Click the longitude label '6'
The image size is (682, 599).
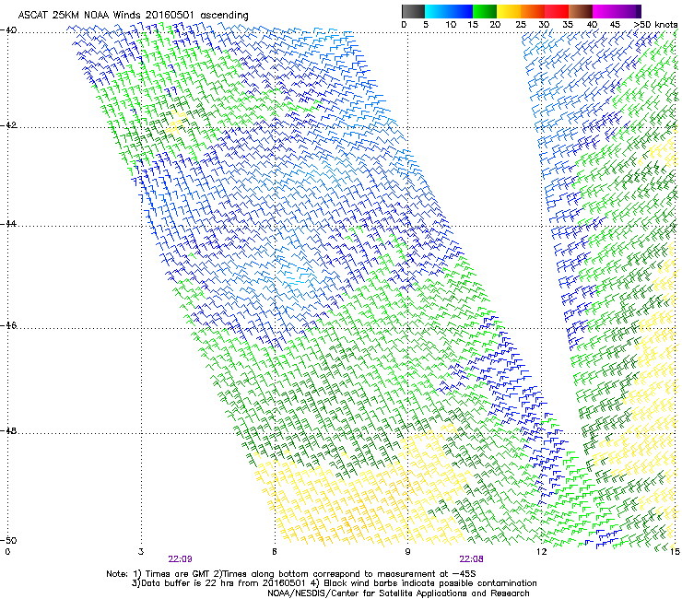click(x=275, y=552)
